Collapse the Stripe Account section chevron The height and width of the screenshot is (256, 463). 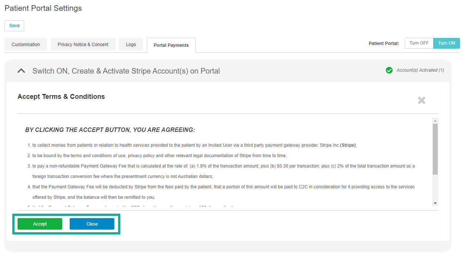click(x=21, y=71)
